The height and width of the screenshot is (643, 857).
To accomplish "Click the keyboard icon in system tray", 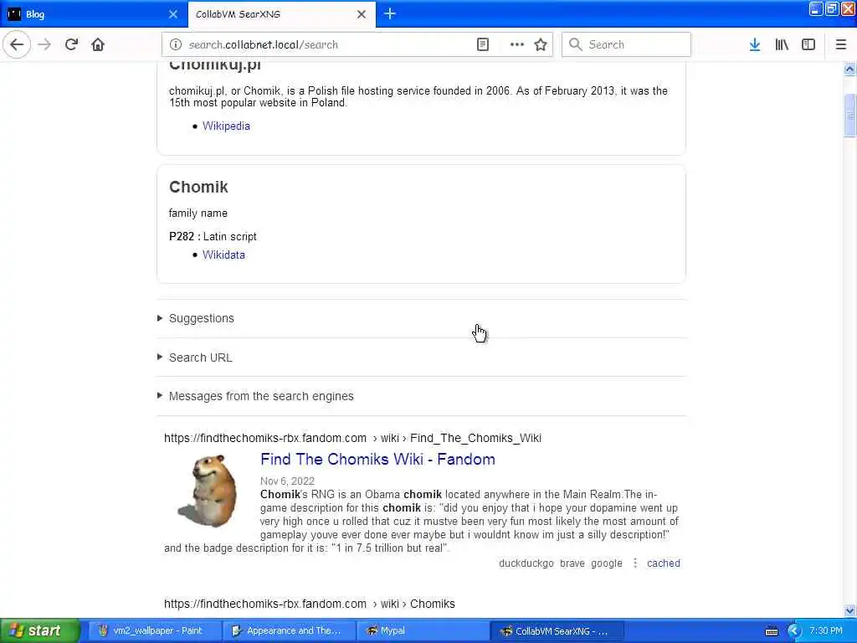I will 771,631.
